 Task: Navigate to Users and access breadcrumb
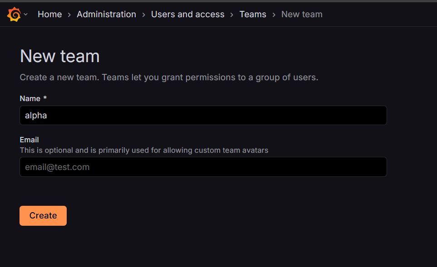pos(187,14)
